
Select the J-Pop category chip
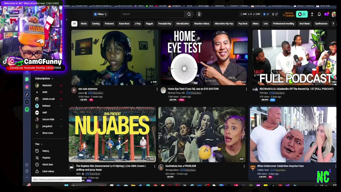tap(138, 24)
